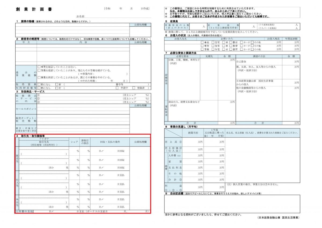Check '既にその事業をやめている' box
The width and height of the screenshot is (322, 228).
pyautogui.click(x=39, y=77)
